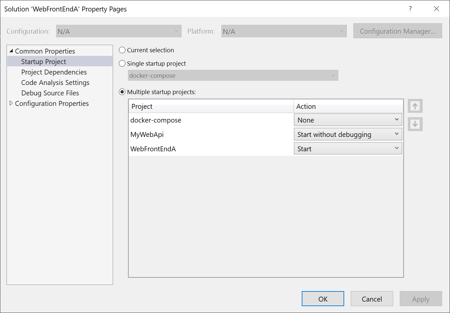Screen dimensions: 450x313
Task: Click the OK button
Action: (323, 299)
